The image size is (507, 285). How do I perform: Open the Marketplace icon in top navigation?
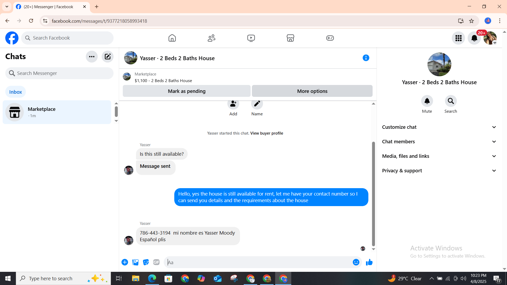pos(290,38)
